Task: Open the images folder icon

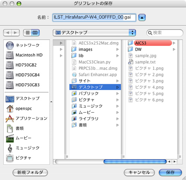Action: coord(74,49)
